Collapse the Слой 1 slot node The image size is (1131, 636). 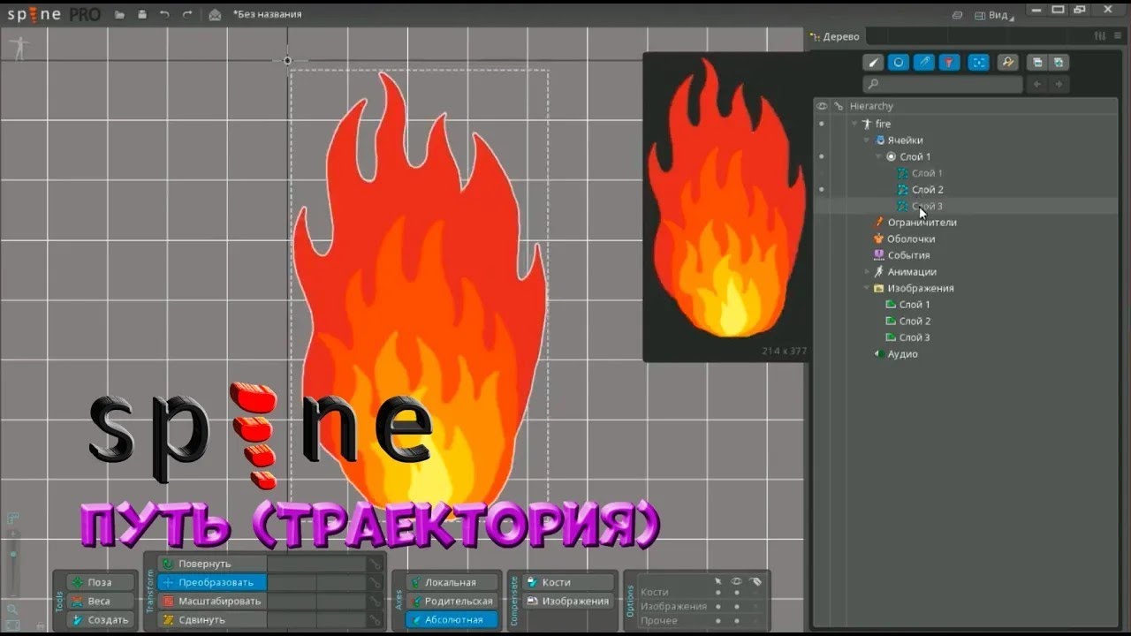click(x=879, y=157)
